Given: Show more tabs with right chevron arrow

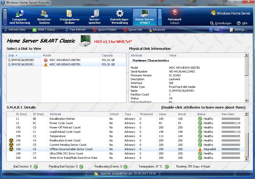Looking at the screenshot, I should [x=160, y=17].
